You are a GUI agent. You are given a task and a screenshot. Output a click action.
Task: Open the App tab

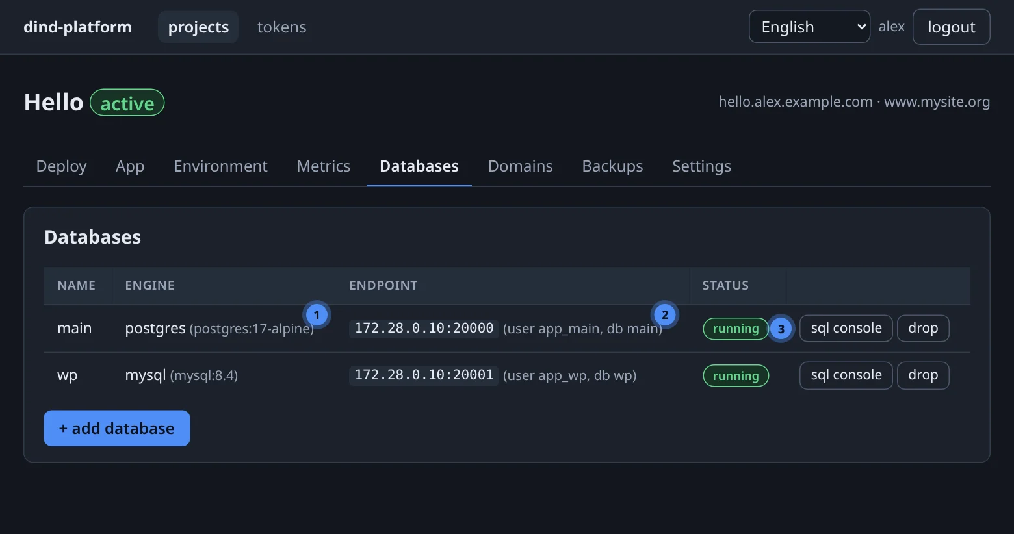130,166
